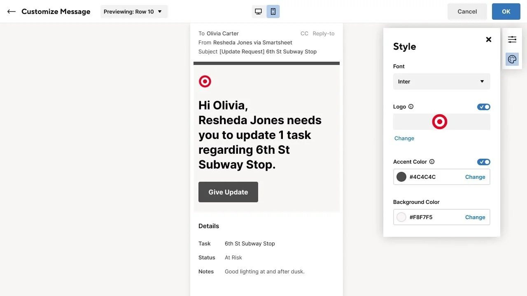Image resolution: width=527 pixels, height=296 pixels.
Task: Click the OK button
Action: point(506,12)
